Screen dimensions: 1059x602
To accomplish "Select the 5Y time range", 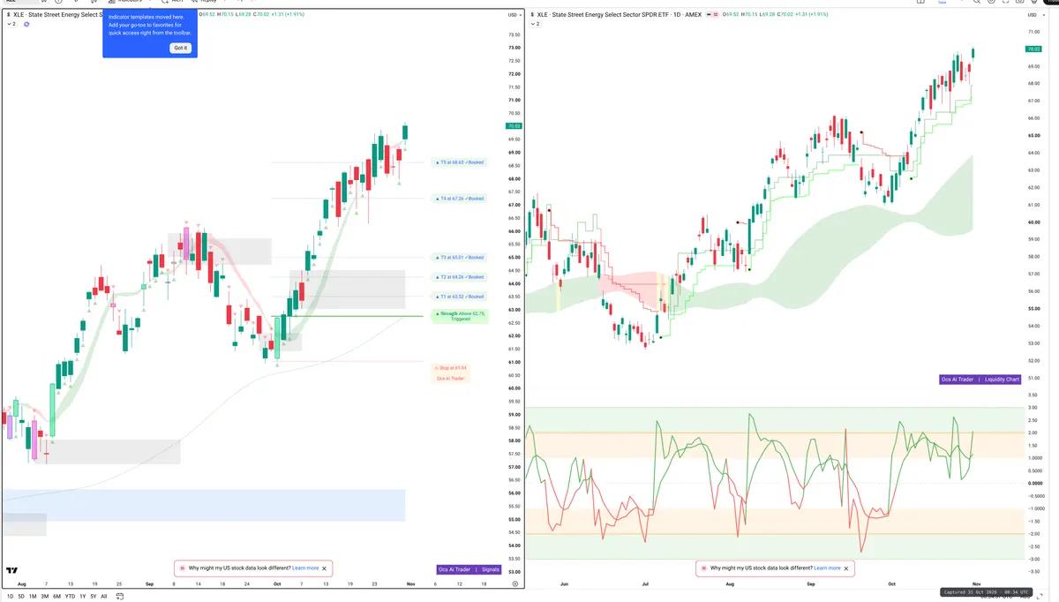I will tap(93, 596).
